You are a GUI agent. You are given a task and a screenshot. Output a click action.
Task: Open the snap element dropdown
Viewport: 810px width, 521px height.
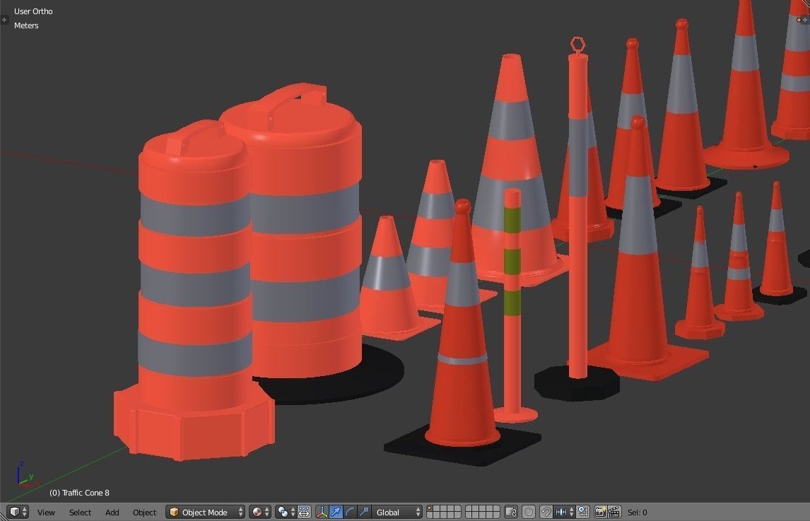coord(565,512)
